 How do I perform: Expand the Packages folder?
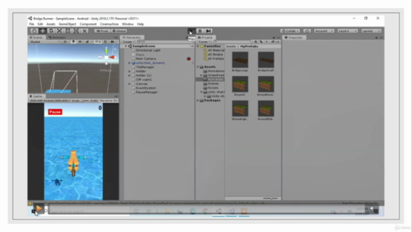click(x=198, y=101)
